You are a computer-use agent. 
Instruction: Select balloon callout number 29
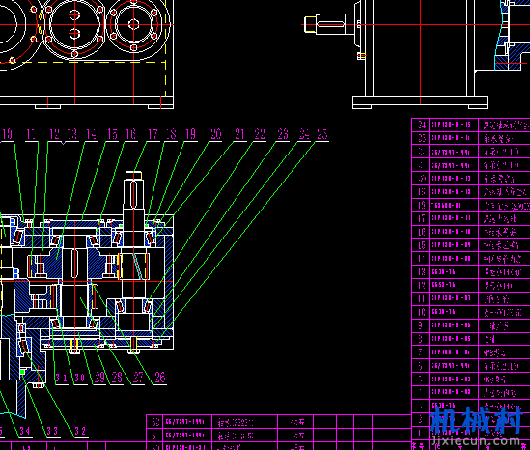point(99,378)
